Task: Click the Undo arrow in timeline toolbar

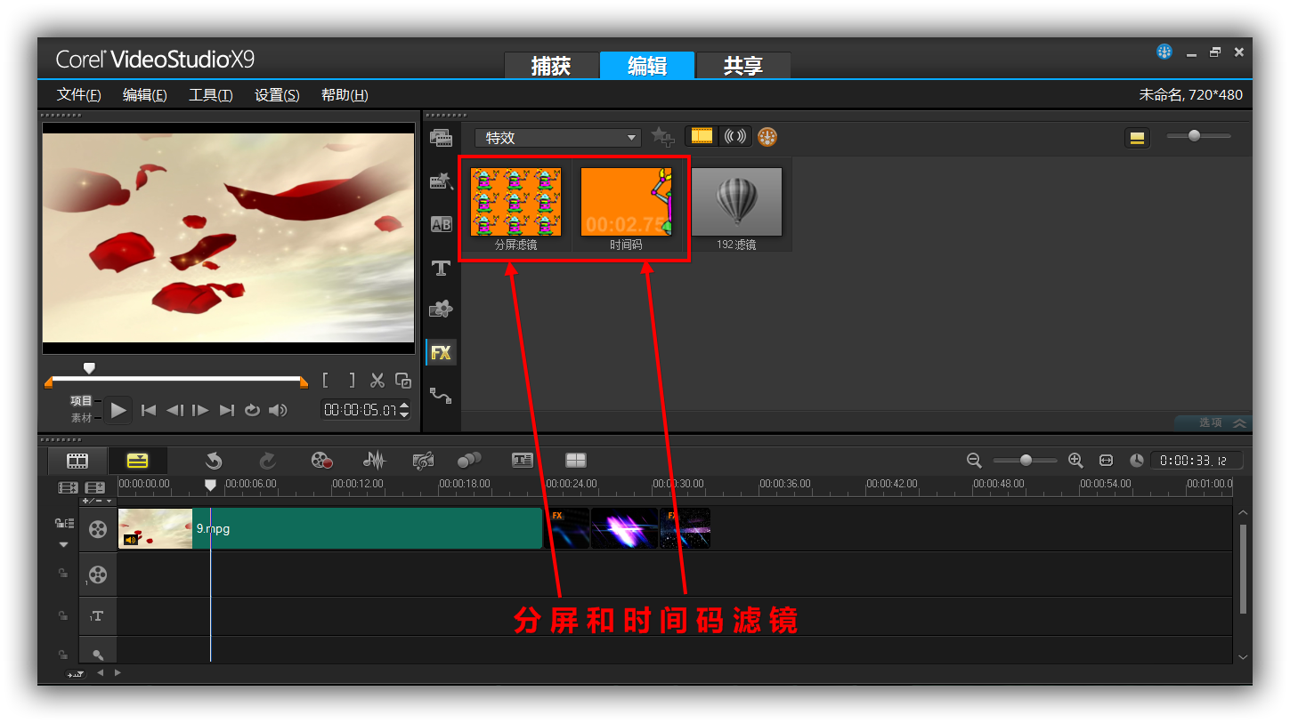Action: (x=214, y=460)
